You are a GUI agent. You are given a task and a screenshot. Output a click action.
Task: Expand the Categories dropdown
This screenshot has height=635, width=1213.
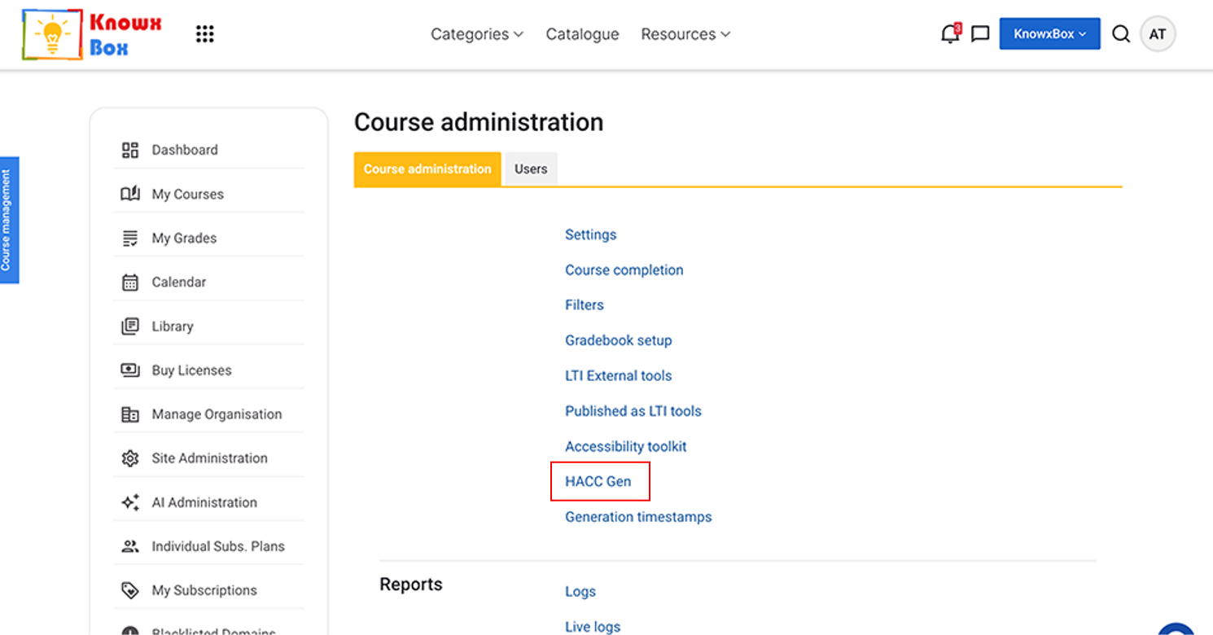(x=477, y=34)
